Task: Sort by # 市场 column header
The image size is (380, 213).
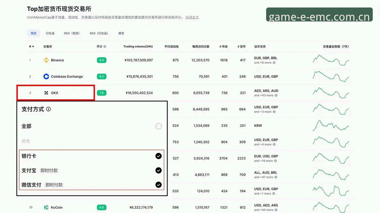Action: click(x=223, y=47)
